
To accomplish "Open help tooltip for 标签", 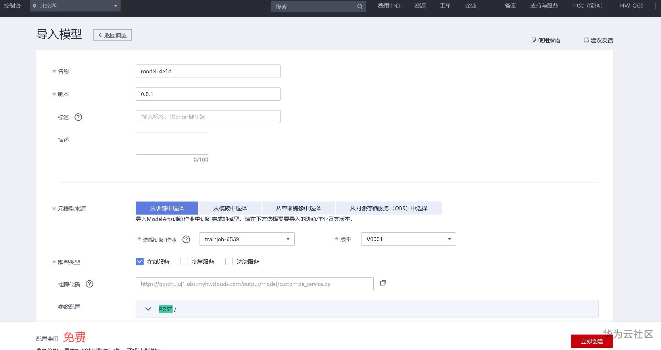I will [x=79, y=117].
